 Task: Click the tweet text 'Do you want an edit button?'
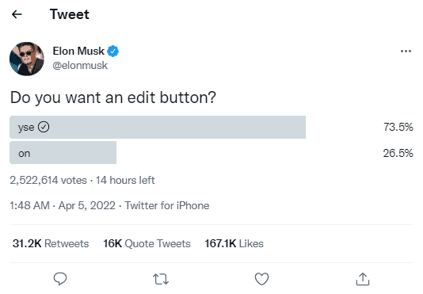pos(113,97)
